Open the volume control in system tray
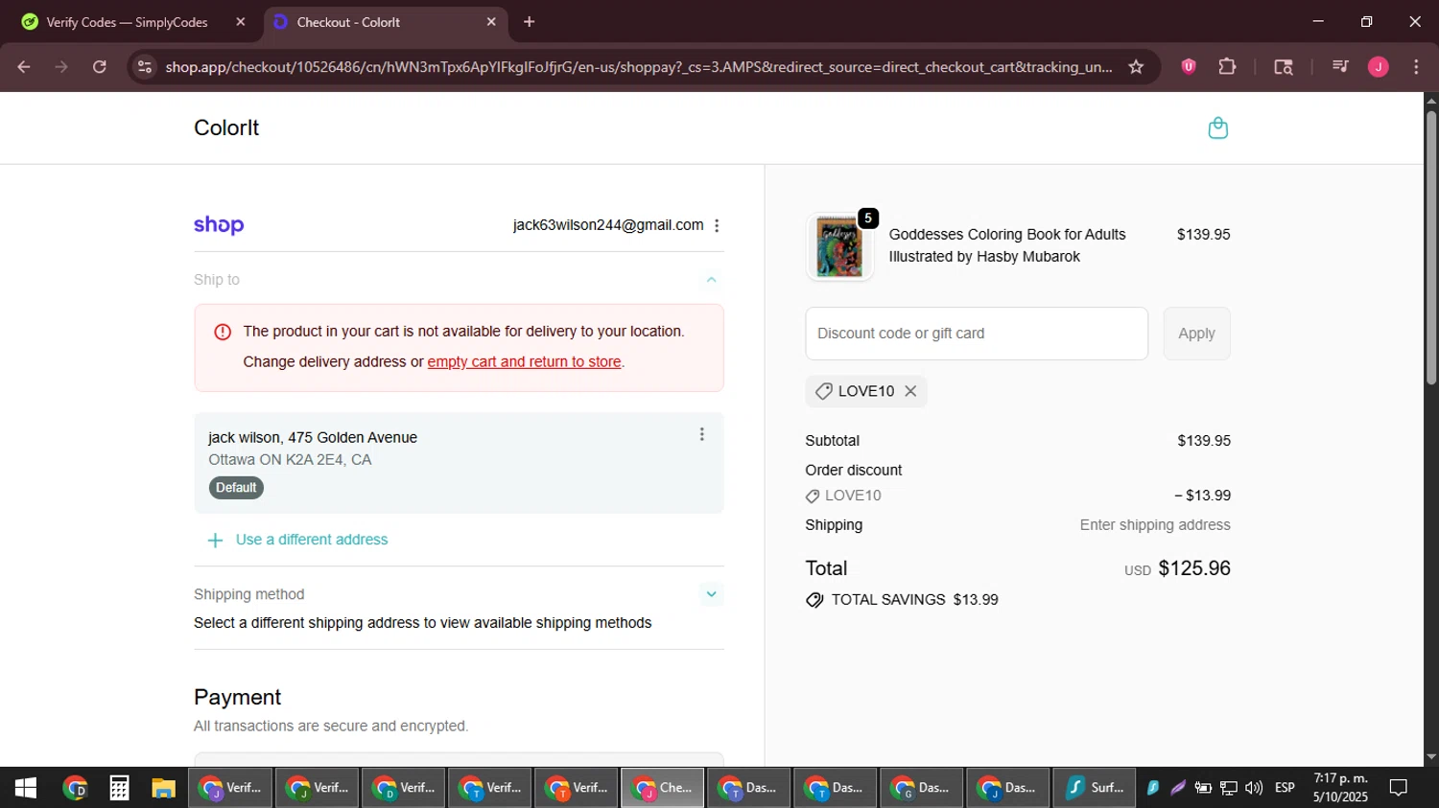This screenshot has height=808, width=1439. click(1254, 788)
